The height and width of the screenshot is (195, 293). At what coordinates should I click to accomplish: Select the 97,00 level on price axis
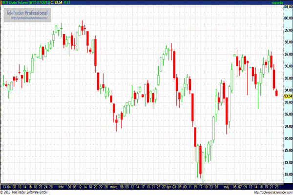click(x=288, y=55)
